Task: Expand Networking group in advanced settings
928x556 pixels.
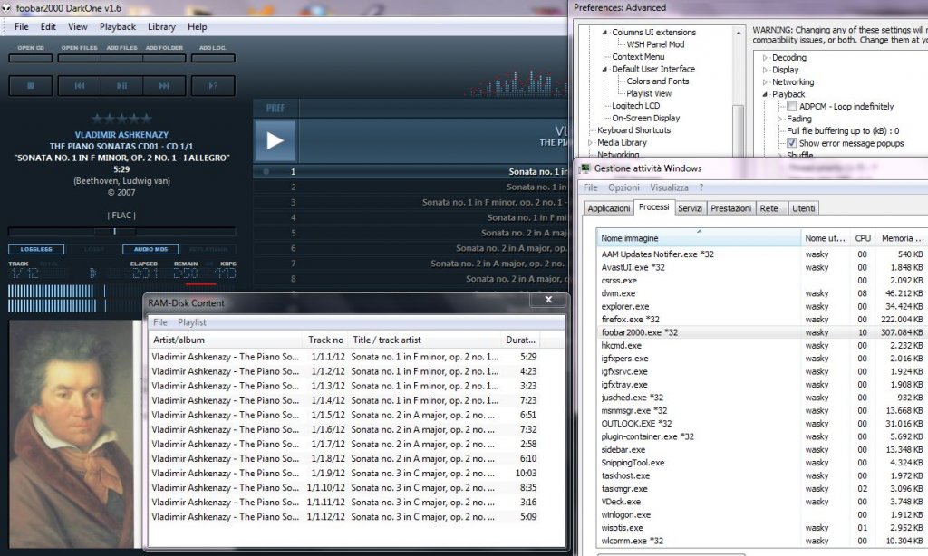Action: click(765, 82)
